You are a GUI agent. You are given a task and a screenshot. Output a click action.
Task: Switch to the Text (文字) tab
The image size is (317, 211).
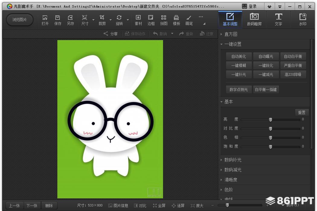[x=278, y=19]
